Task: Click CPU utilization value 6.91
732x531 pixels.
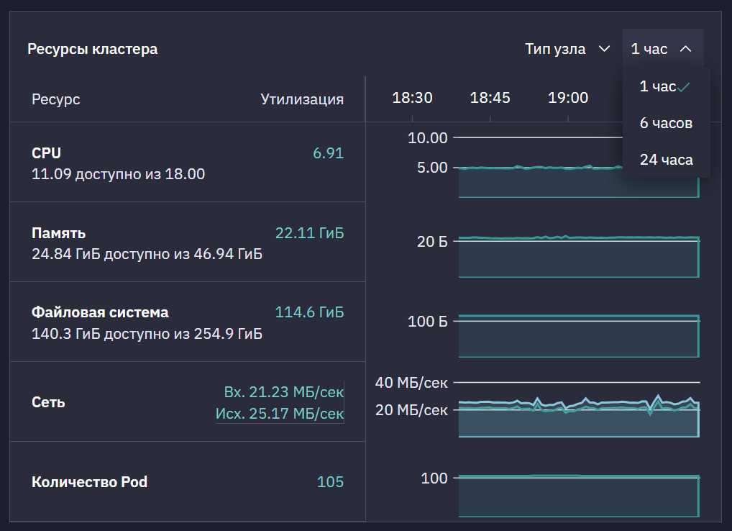Action: (x=328, y=153)
